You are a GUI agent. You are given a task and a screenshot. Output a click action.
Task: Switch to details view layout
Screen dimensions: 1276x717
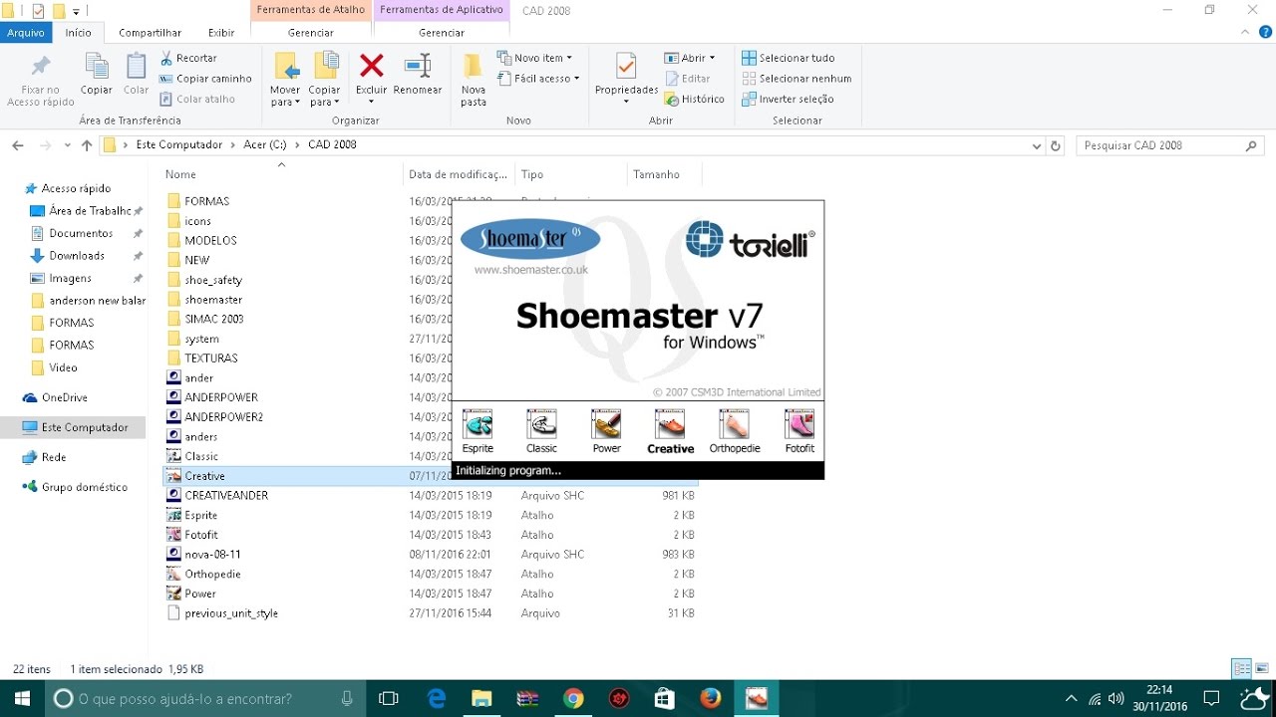tap(1242, 668)
